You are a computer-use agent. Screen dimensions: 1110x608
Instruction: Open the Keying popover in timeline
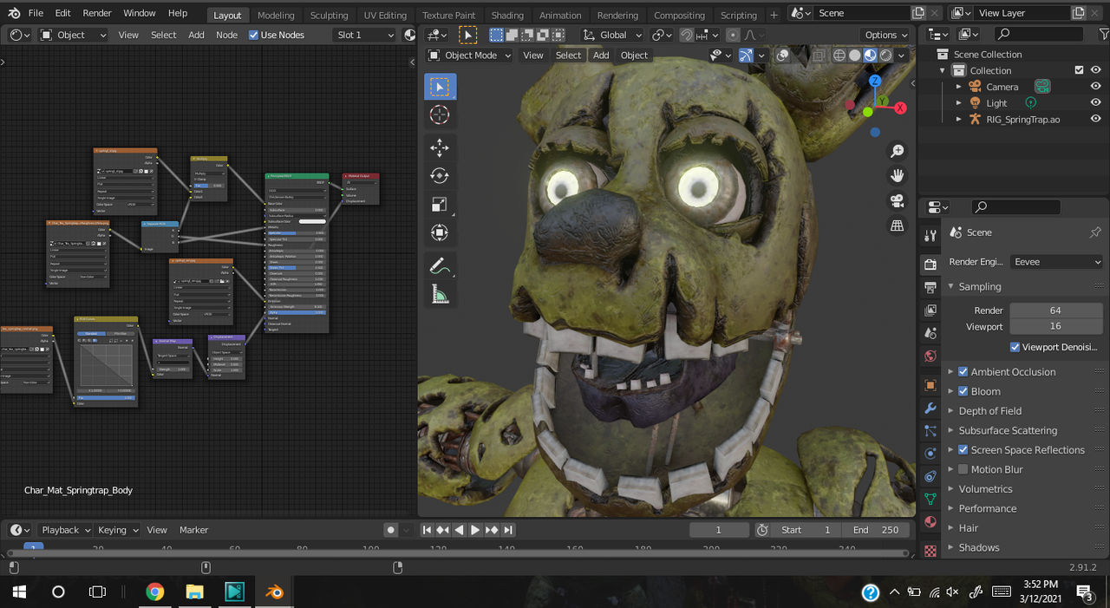point(117,530)
